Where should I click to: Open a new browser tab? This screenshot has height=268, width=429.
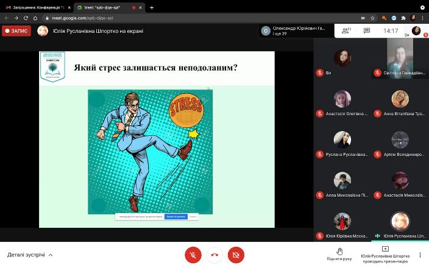pos(152,7)
